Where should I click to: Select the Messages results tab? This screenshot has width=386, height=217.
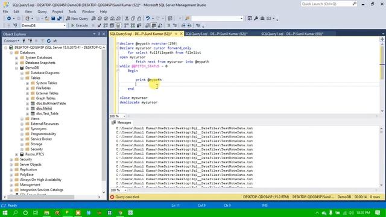click(x=122, y=122)
